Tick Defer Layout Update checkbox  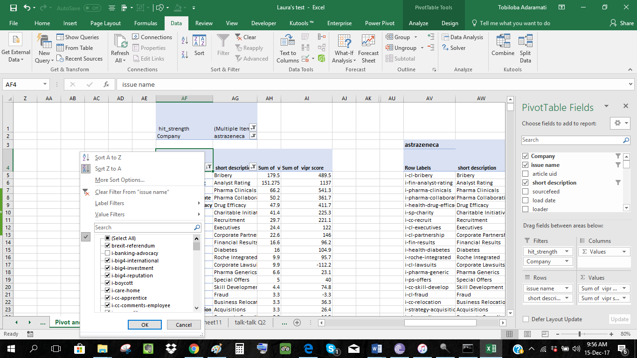click(526, 319)
